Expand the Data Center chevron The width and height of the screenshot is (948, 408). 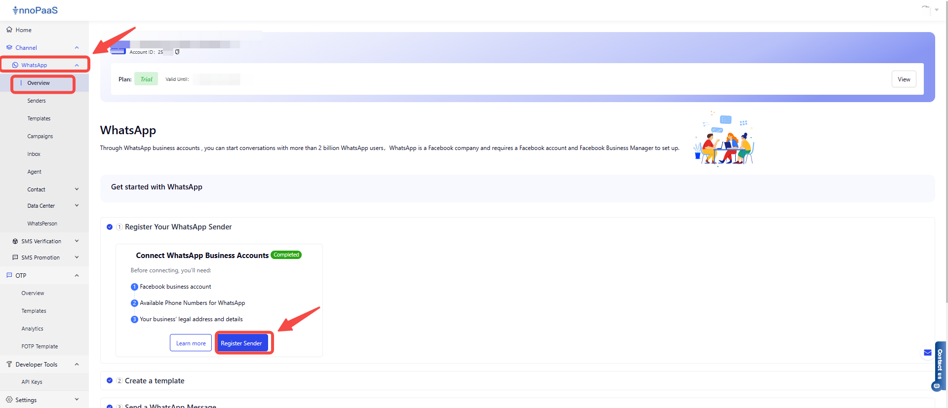pyautogui.click(x=77, y=206)
